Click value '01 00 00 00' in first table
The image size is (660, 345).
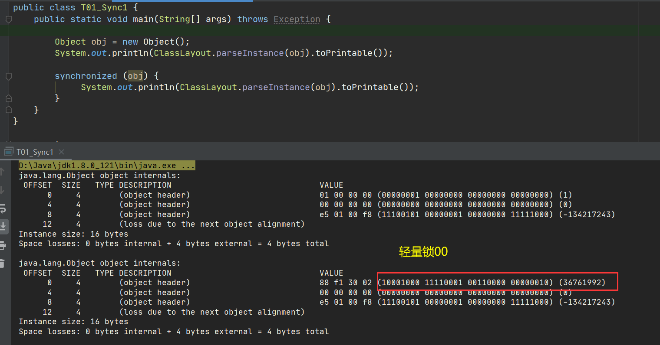click(x=346, y=195)
